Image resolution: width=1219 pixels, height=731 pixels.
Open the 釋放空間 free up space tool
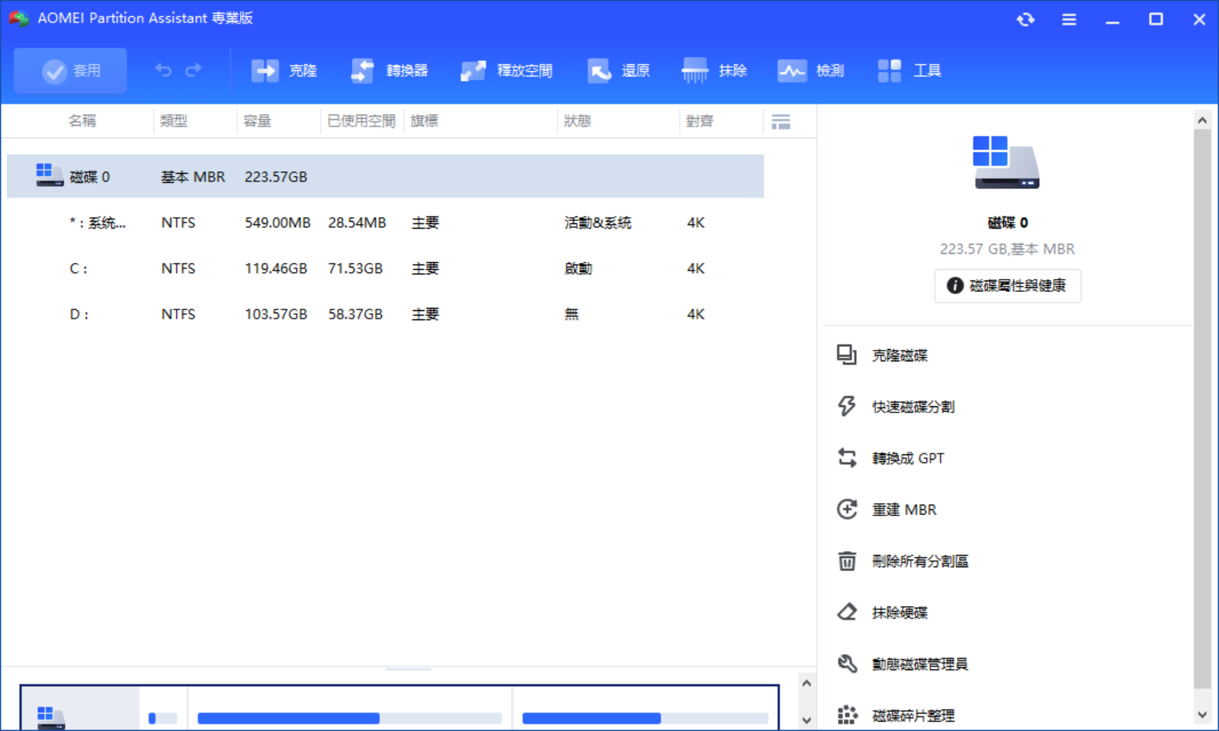506,71
